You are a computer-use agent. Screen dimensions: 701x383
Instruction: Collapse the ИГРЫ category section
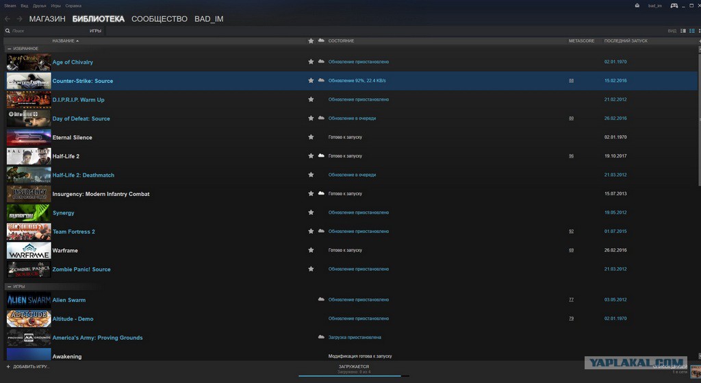click(9, 286)
